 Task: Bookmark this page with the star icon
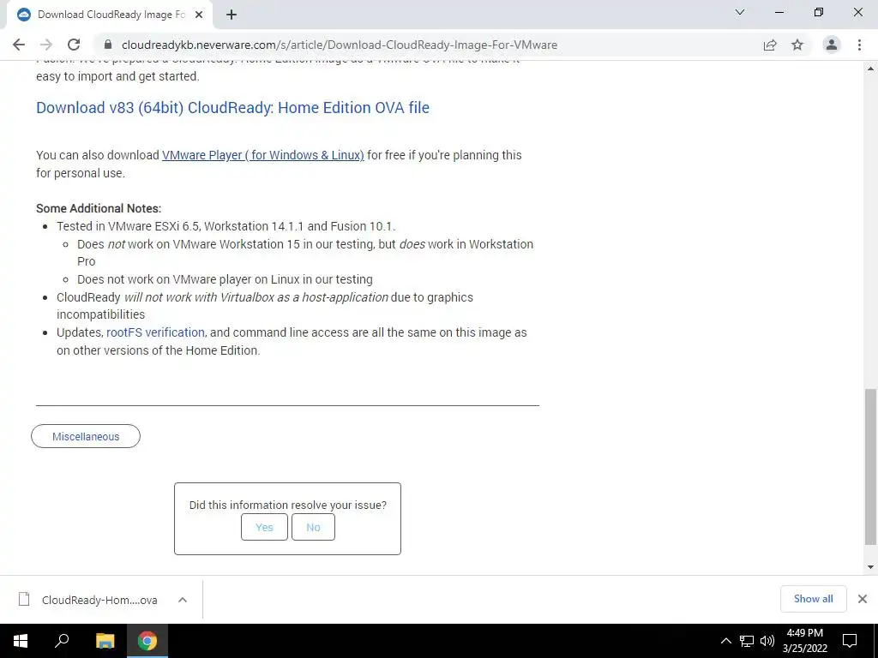[797, 45]
